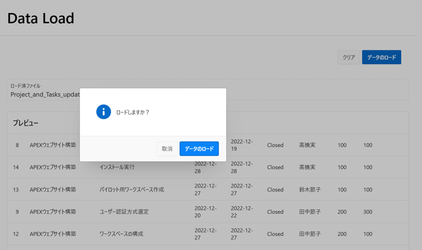This screenshot has width=422, height=250.
Task: Click Closed status in row 13
Action: click(275, 190)
